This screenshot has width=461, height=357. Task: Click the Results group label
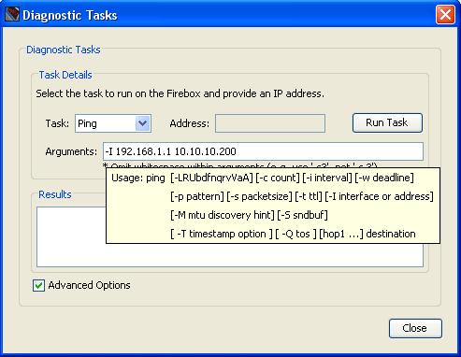click(x=55, y=194)
